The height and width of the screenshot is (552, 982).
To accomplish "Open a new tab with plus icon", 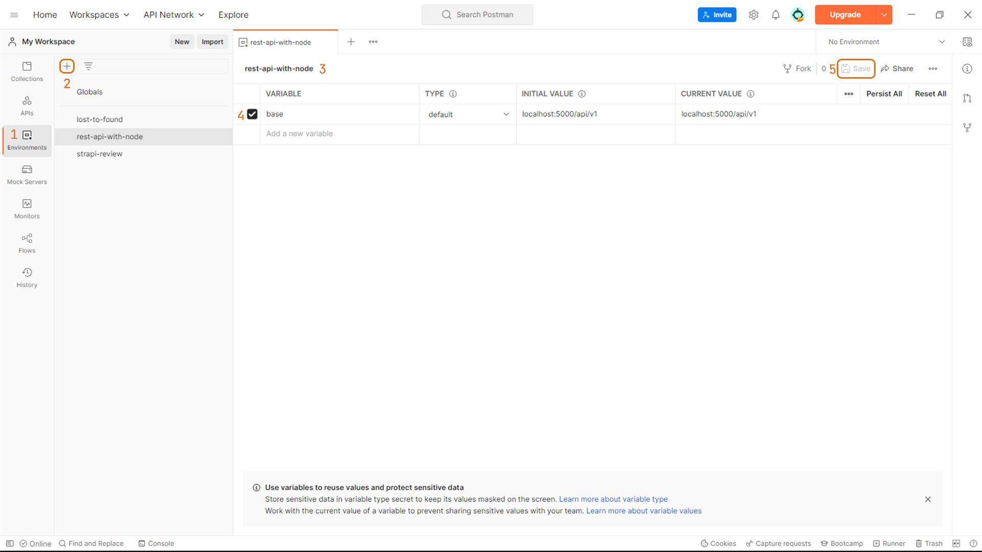I will 351,42.
